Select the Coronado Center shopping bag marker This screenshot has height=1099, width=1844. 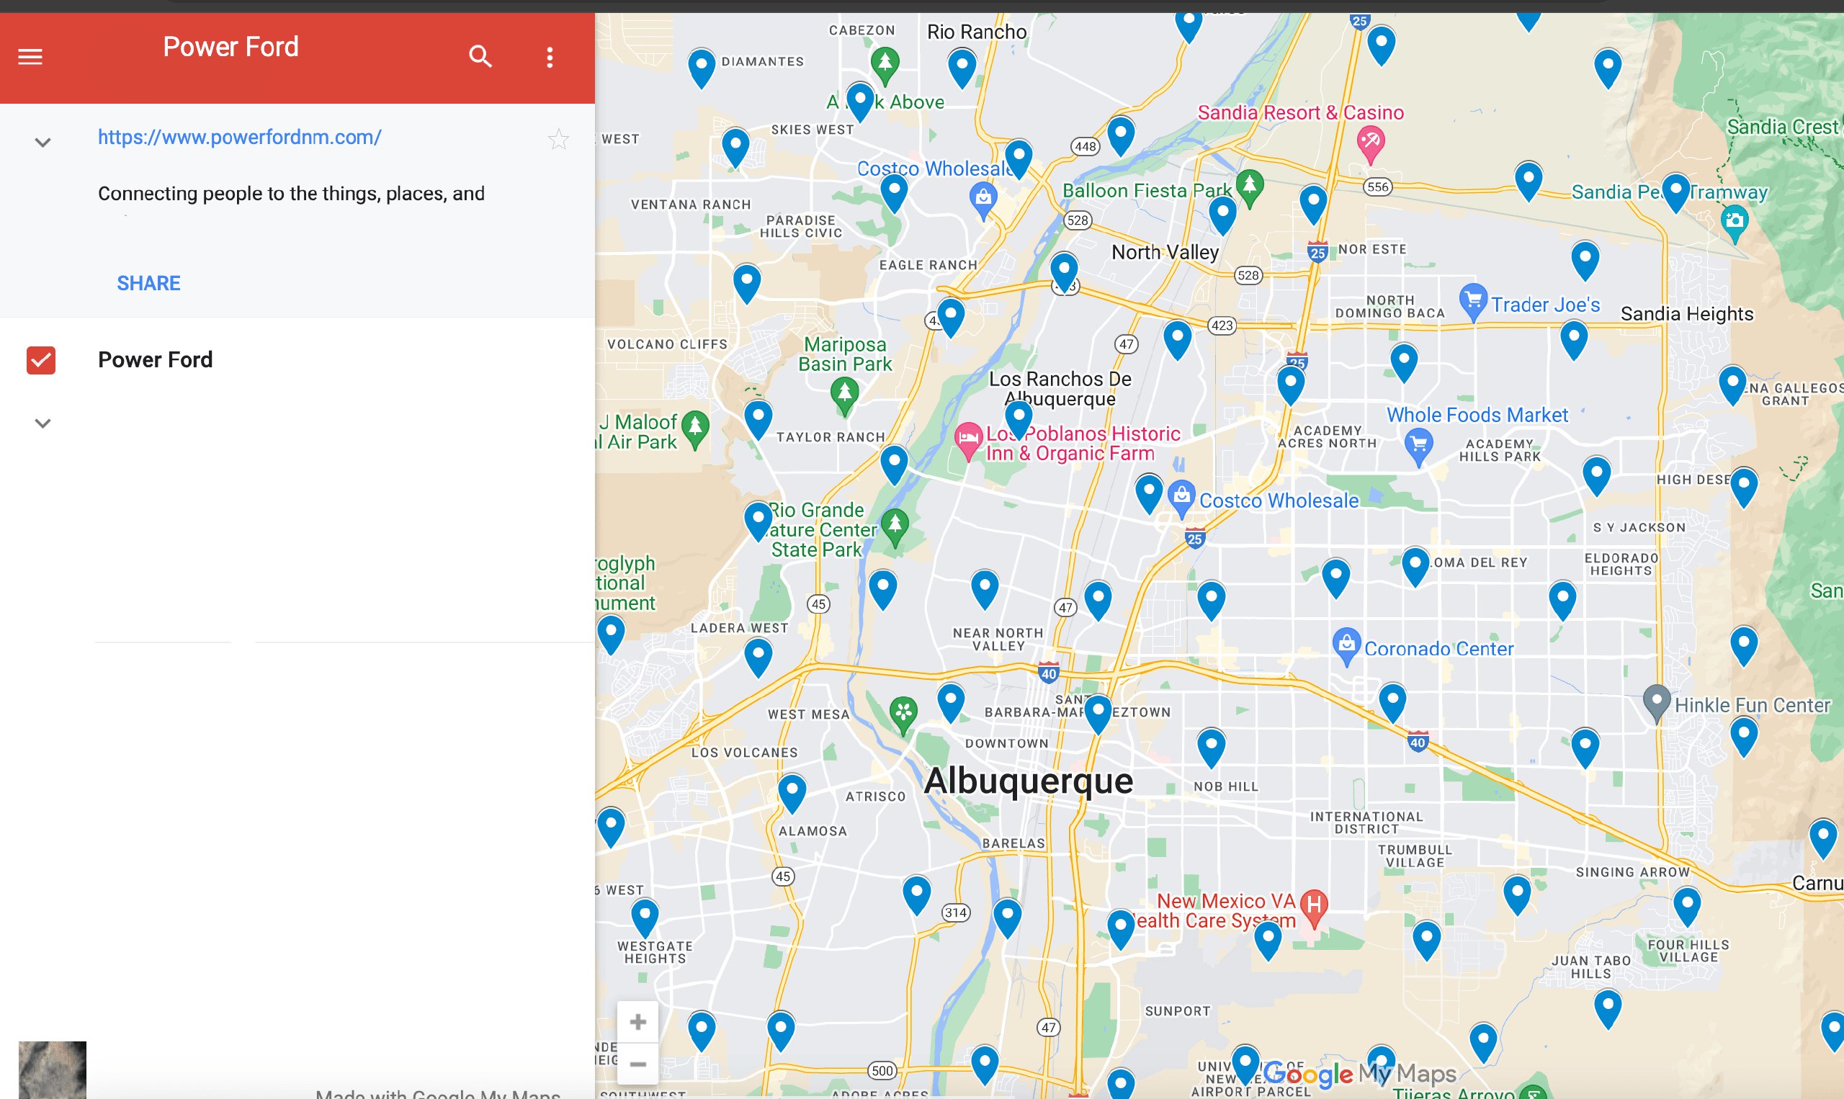click(1346, 644)
